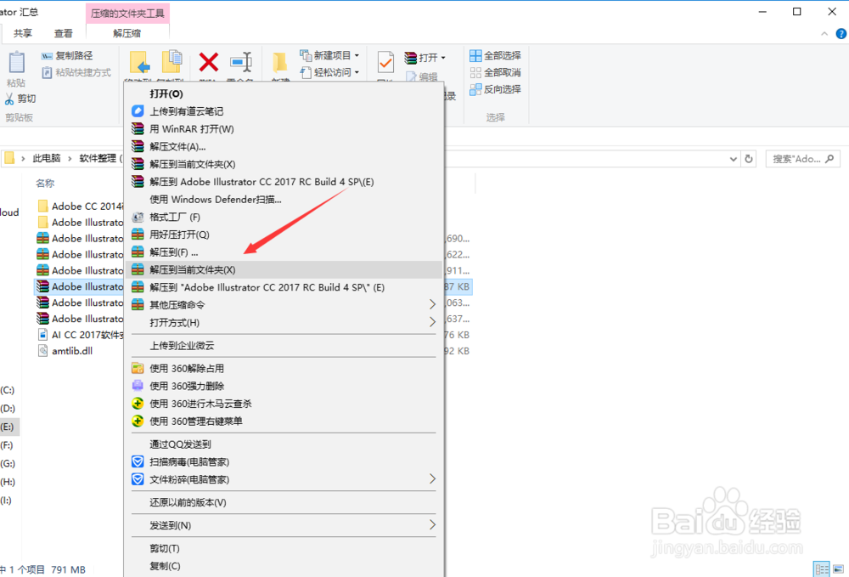
Task: Click Select none in ribbon
Action: (496, 72)
